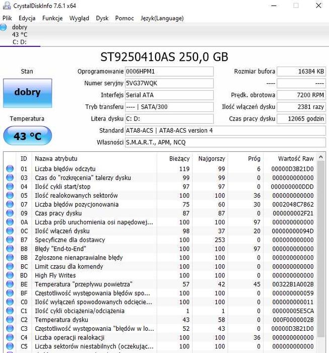Click status orb for attribute C3 row
Viewport: 329px width, 353px height.
pos(10,328)
